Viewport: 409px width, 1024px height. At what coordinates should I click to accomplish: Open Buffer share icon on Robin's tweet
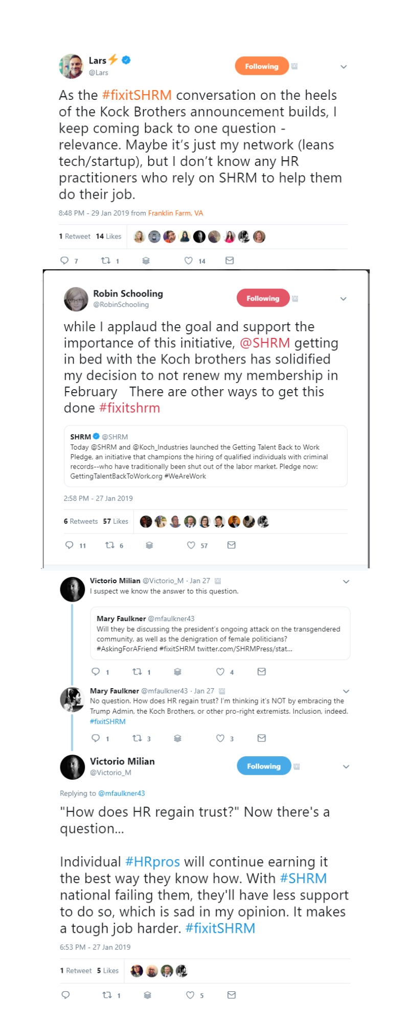pyautogui.click(x=149, y=545)
